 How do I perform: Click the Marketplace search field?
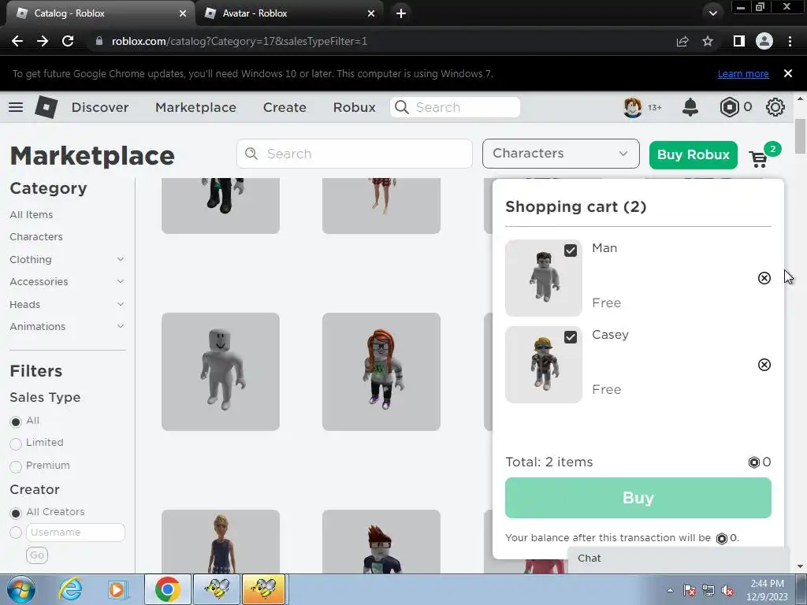tap(355, 154)
